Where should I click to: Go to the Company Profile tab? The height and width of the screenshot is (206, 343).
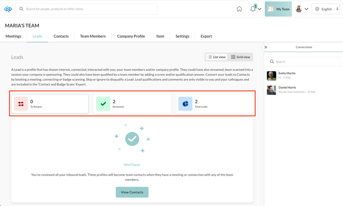click(131, 36)
